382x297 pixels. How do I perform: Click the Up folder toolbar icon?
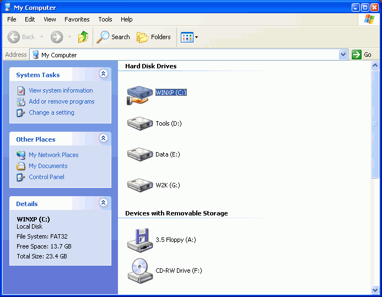(83, 37)
